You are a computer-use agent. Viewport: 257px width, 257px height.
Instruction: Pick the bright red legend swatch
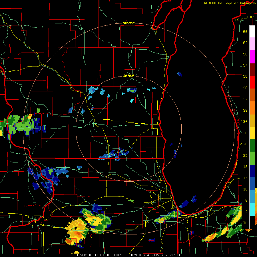tap(252, 82)
